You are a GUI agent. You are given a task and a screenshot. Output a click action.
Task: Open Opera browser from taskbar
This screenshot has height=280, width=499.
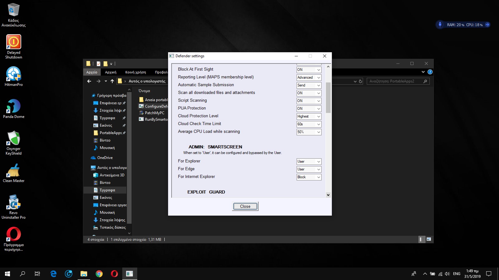point(114,274)
